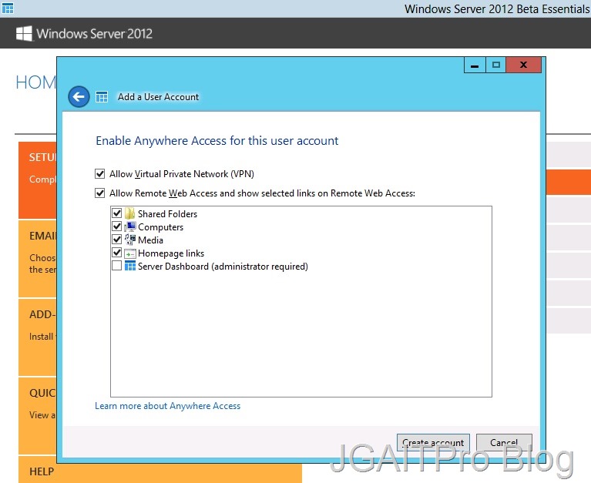Open Learn more about Anywhere Access
The width and height of the screenshot is (591, 483).
pyautogui.click(x=167, y=406)
